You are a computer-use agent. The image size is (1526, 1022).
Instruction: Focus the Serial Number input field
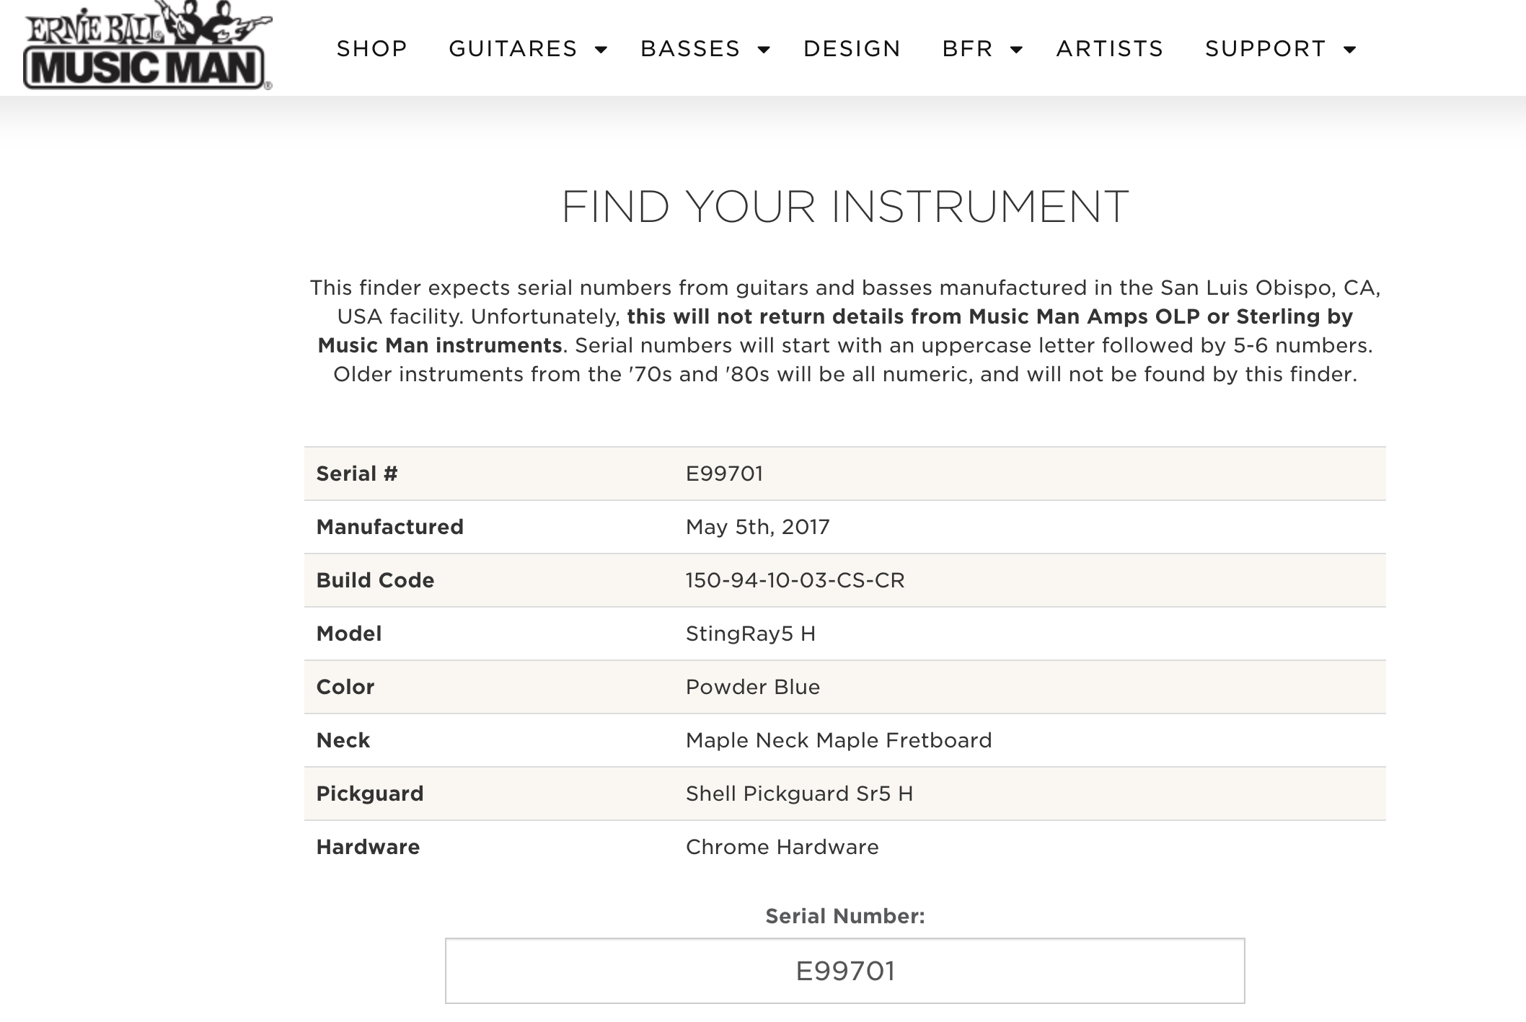tap(844, 971)
